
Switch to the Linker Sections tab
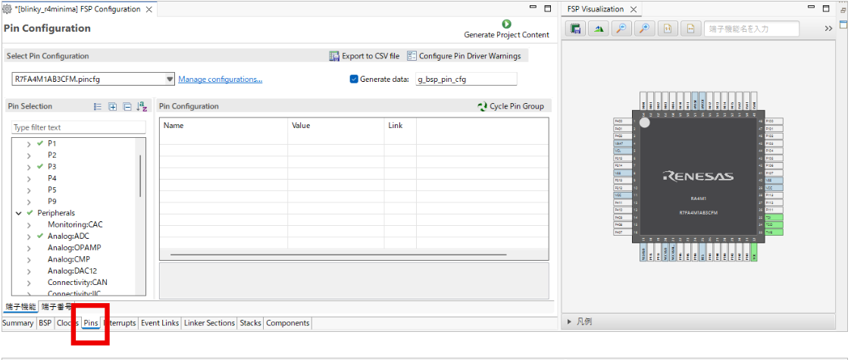209,323
